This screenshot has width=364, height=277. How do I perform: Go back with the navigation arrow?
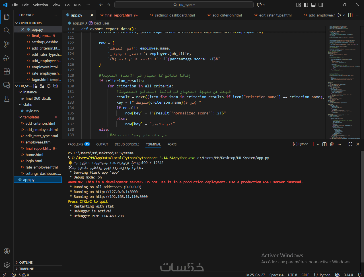pyautogui.click(x=101, y=5)
